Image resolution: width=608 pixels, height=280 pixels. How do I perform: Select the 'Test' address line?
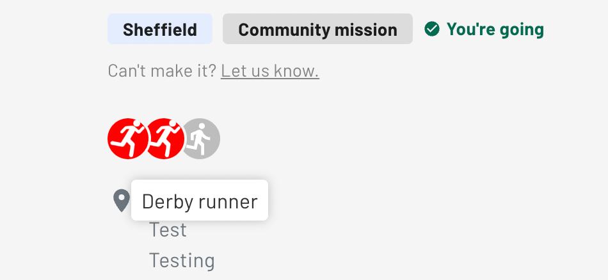click(x=168, y=230)
